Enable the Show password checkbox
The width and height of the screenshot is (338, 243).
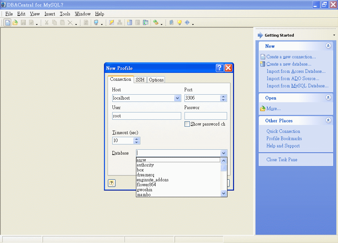(187, 124)
